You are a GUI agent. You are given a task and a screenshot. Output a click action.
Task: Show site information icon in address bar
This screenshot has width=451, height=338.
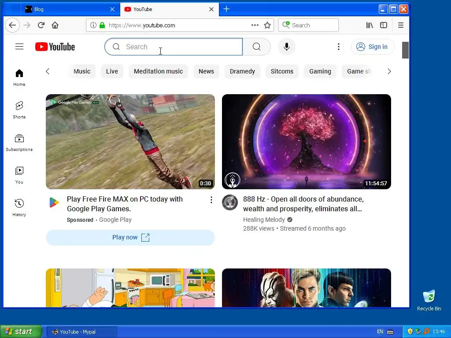(x=93, y=25)
